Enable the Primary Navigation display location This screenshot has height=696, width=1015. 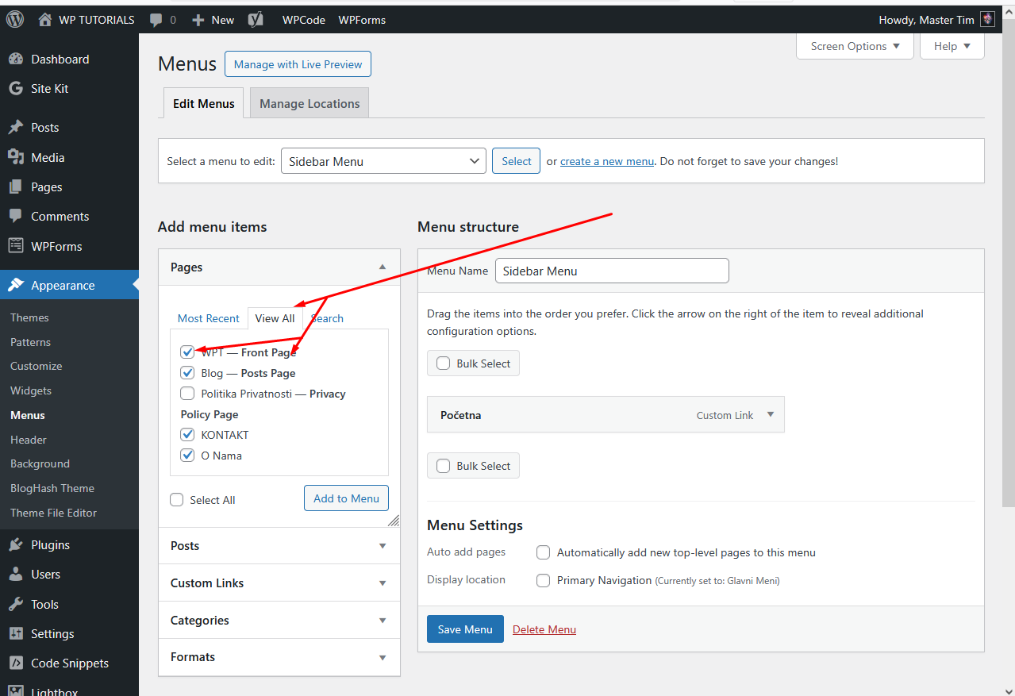click(x=543, y=581)
